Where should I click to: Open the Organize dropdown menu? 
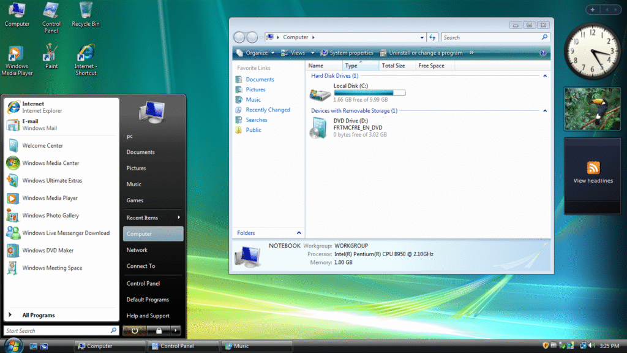(x=256, y=53)
